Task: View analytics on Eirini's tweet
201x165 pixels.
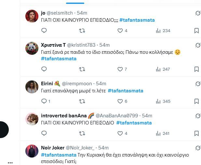Action: coord(158,101)
